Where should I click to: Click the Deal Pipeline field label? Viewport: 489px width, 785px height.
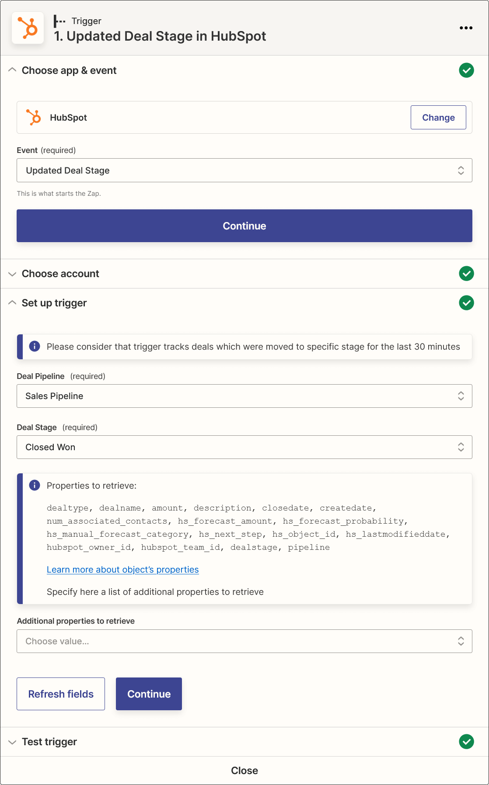(x=41, y=376)
